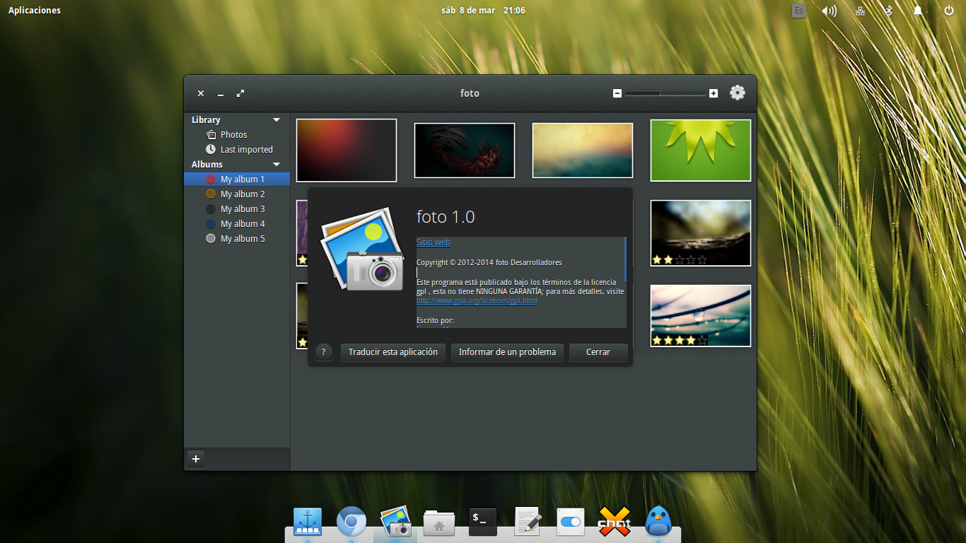Launch the Terminal from the dock

tap(483, 522)
